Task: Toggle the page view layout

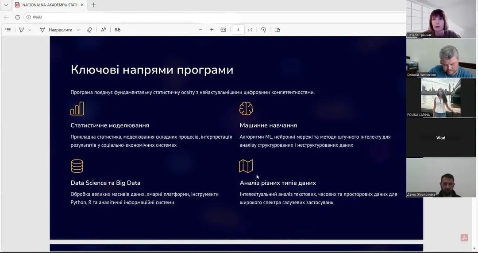Action: coord(278,30)
